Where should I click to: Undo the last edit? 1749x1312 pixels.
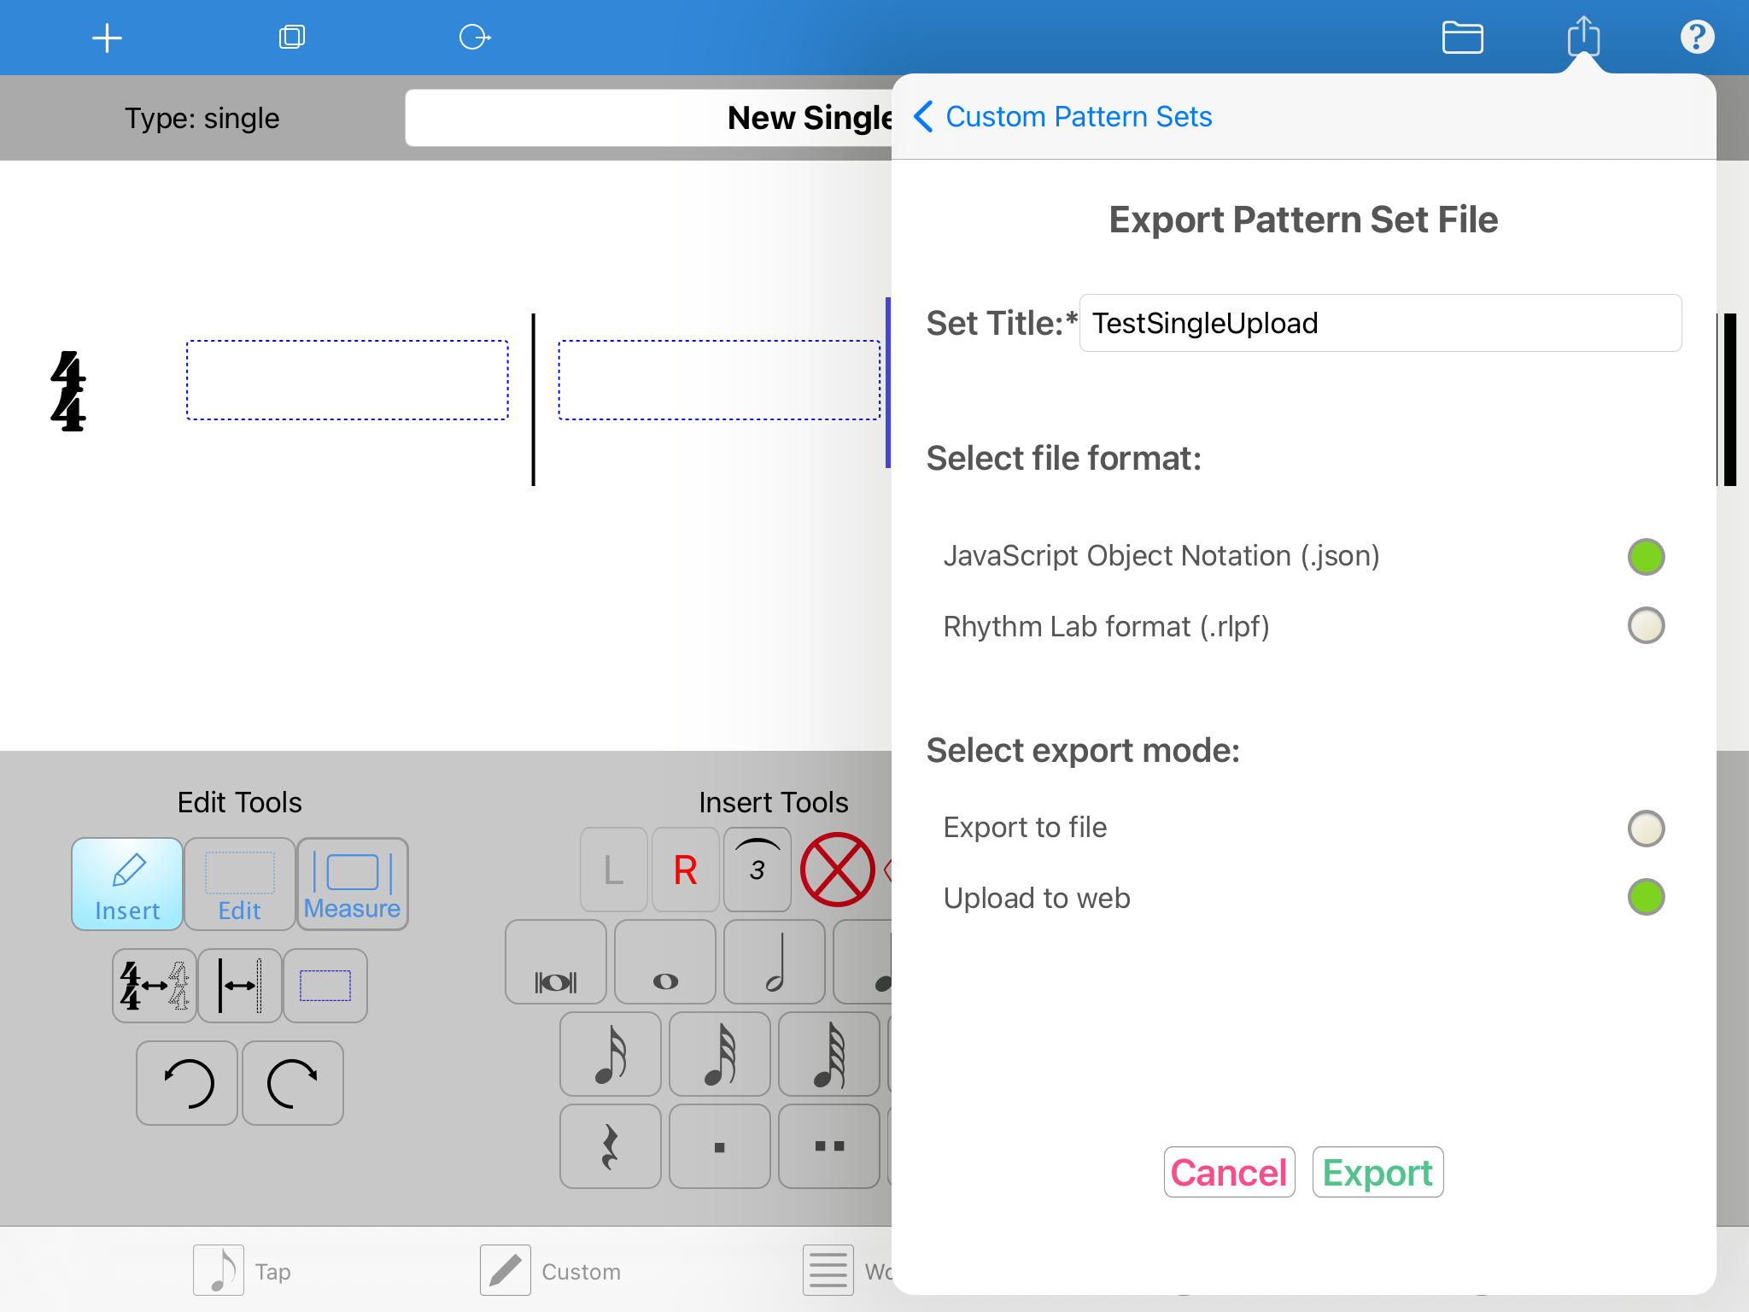click(x=186, y=1083)
